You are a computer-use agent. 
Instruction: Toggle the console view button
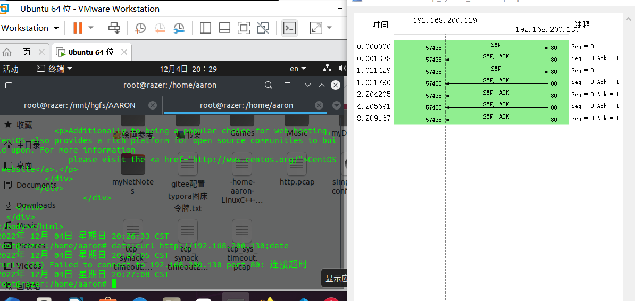pyautogui.click(x=289, y=28)
